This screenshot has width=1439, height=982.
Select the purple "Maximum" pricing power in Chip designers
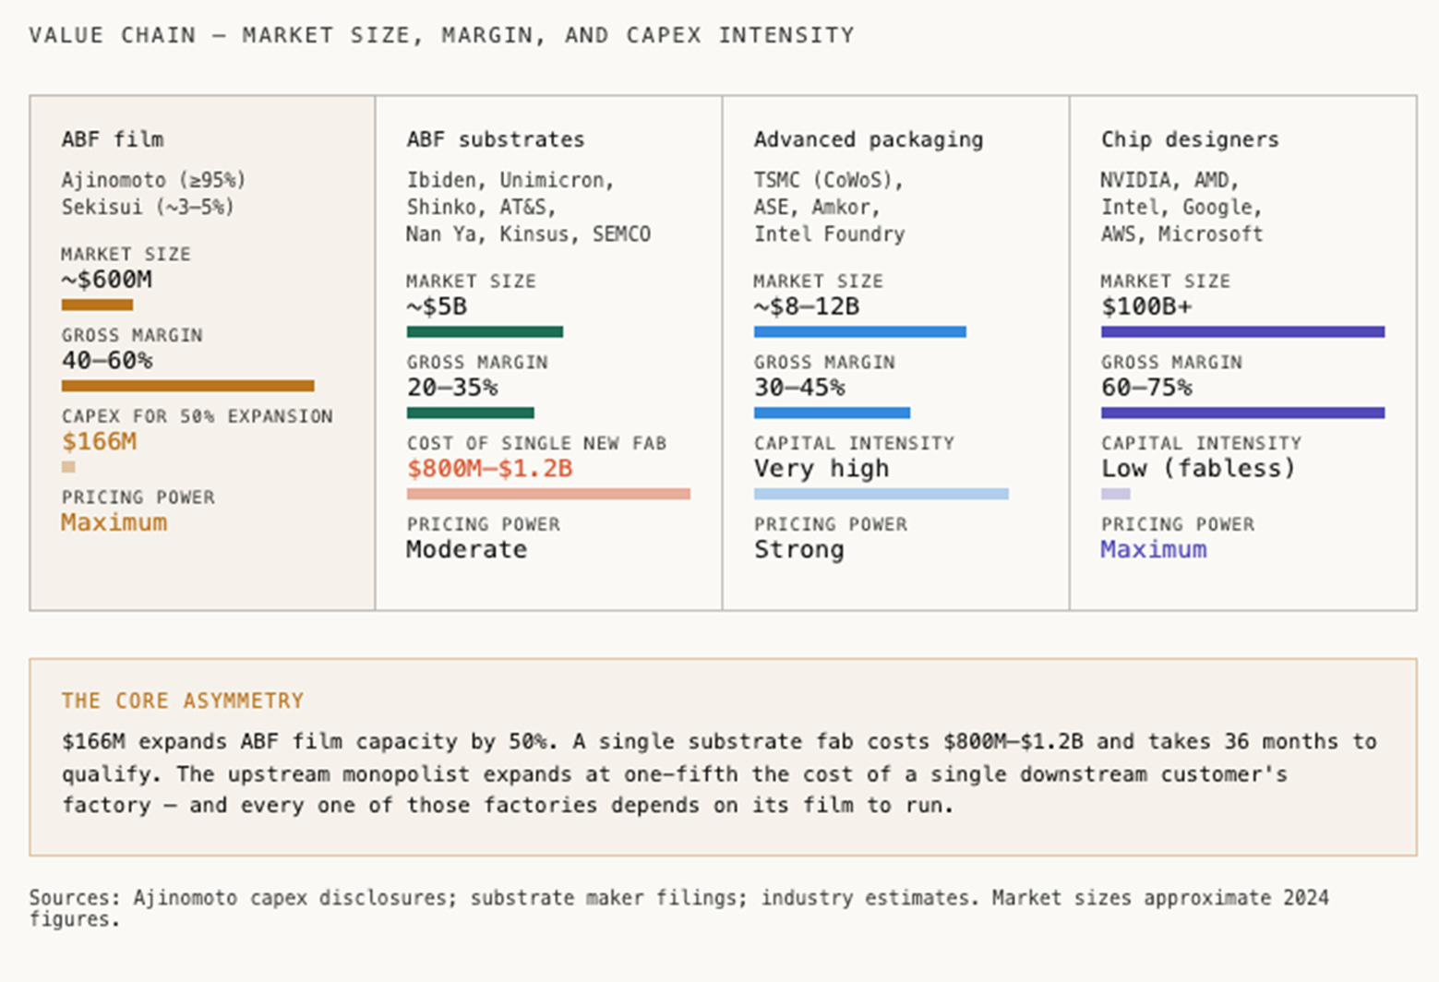[x=1154, y=549]
